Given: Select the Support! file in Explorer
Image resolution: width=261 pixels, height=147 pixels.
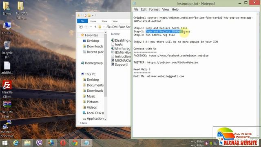Looking at the screenshot, I should [119, 65].
